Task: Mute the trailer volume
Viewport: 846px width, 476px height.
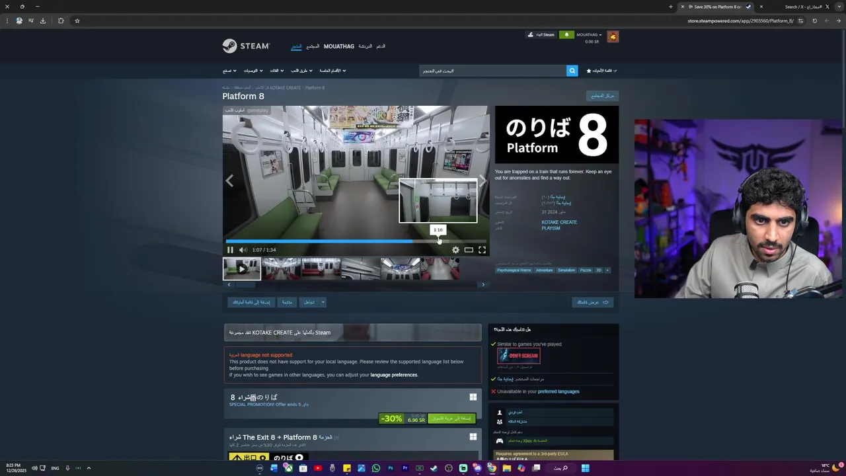Action: 243,250
